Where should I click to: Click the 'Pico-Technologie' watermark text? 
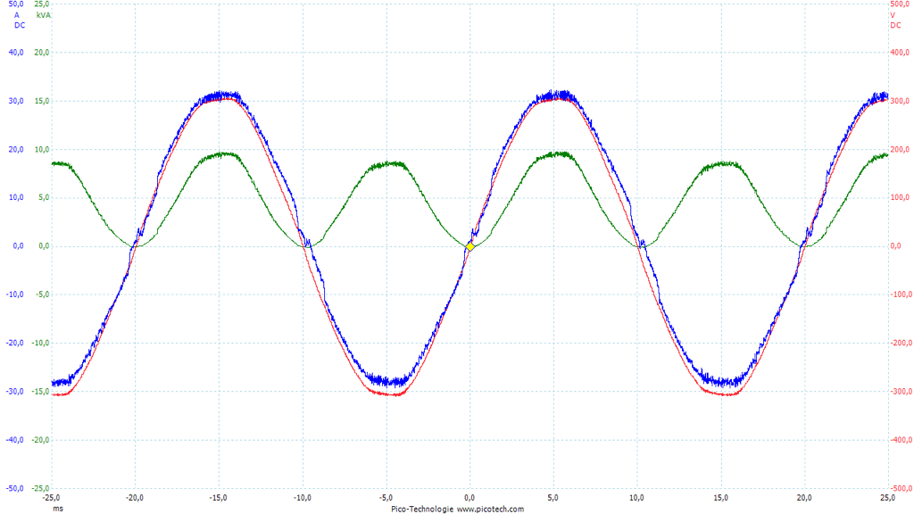(422, 509)
